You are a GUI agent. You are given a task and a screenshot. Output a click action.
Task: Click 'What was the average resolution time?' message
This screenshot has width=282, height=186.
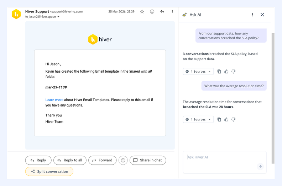click(234, 86)
